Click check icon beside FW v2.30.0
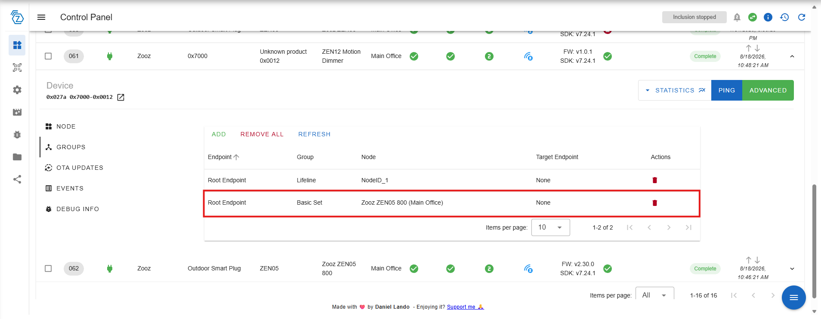 coord(608,269)
